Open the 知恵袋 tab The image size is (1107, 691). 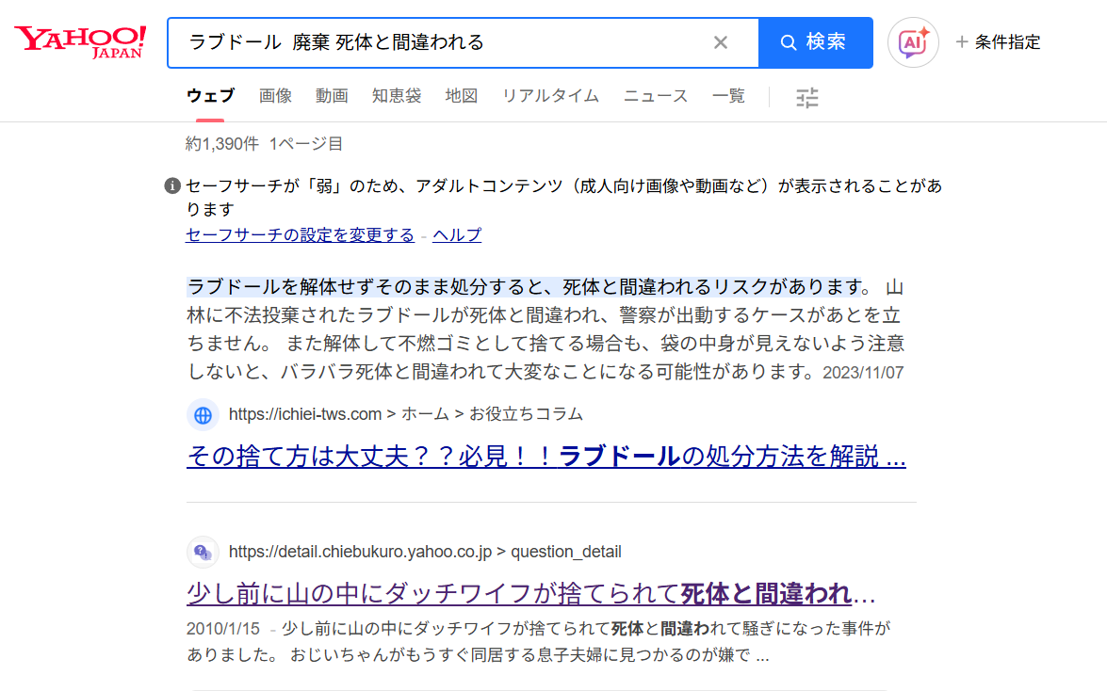(397, 96)
